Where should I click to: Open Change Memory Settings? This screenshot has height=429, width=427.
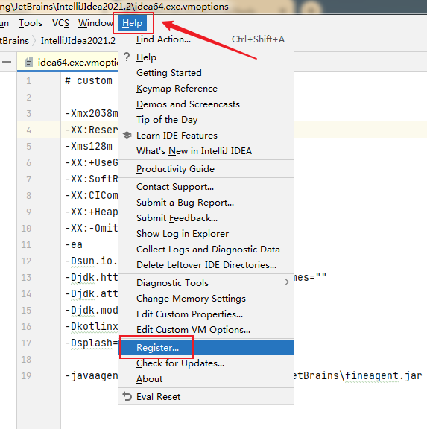[206, 299]
